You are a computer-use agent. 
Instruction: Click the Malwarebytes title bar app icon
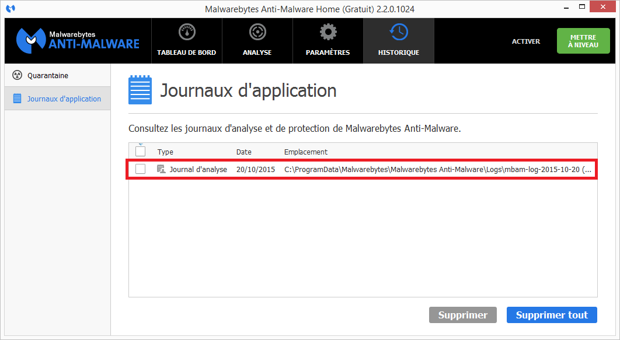pos(11,9)
